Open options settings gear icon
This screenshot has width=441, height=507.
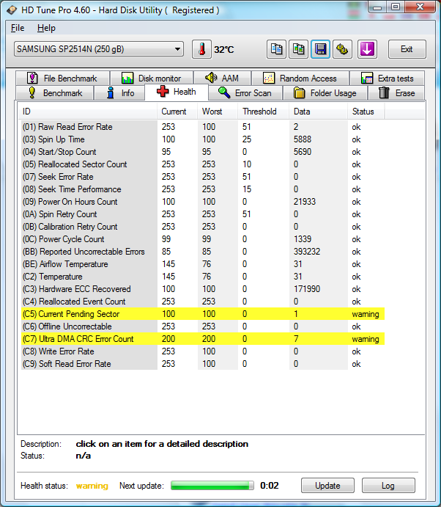(342, 49)
